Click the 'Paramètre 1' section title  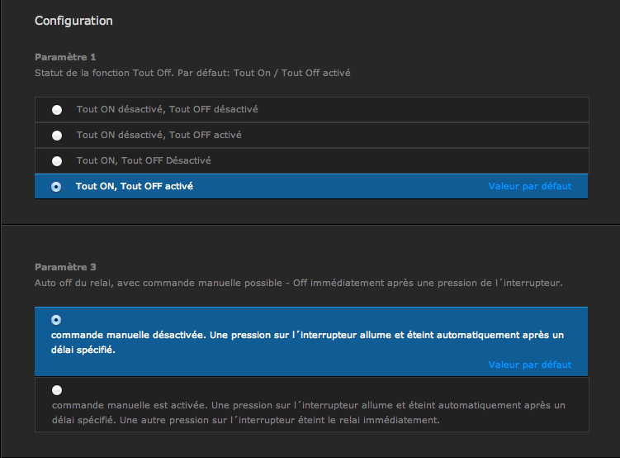pyautogui.click(x=65, y=57)
